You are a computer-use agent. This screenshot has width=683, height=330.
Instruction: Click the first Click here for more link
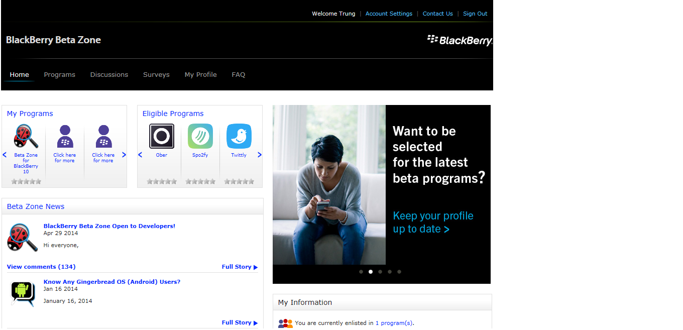pyautogui.click(x=65, y=158)
